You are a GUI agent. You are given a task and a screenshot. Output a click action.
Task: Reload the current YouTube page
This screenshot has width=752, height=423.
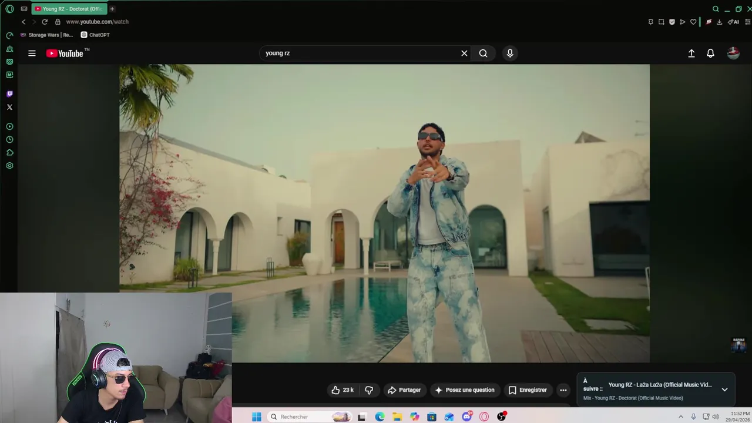point(45,22)
